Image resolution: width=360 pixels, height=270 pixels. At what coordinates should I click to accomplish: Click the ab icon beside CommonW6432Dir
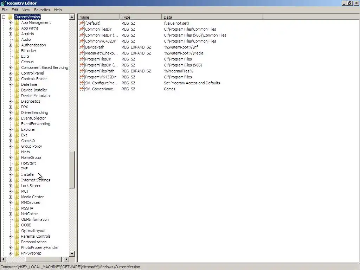tap(82, 41)
